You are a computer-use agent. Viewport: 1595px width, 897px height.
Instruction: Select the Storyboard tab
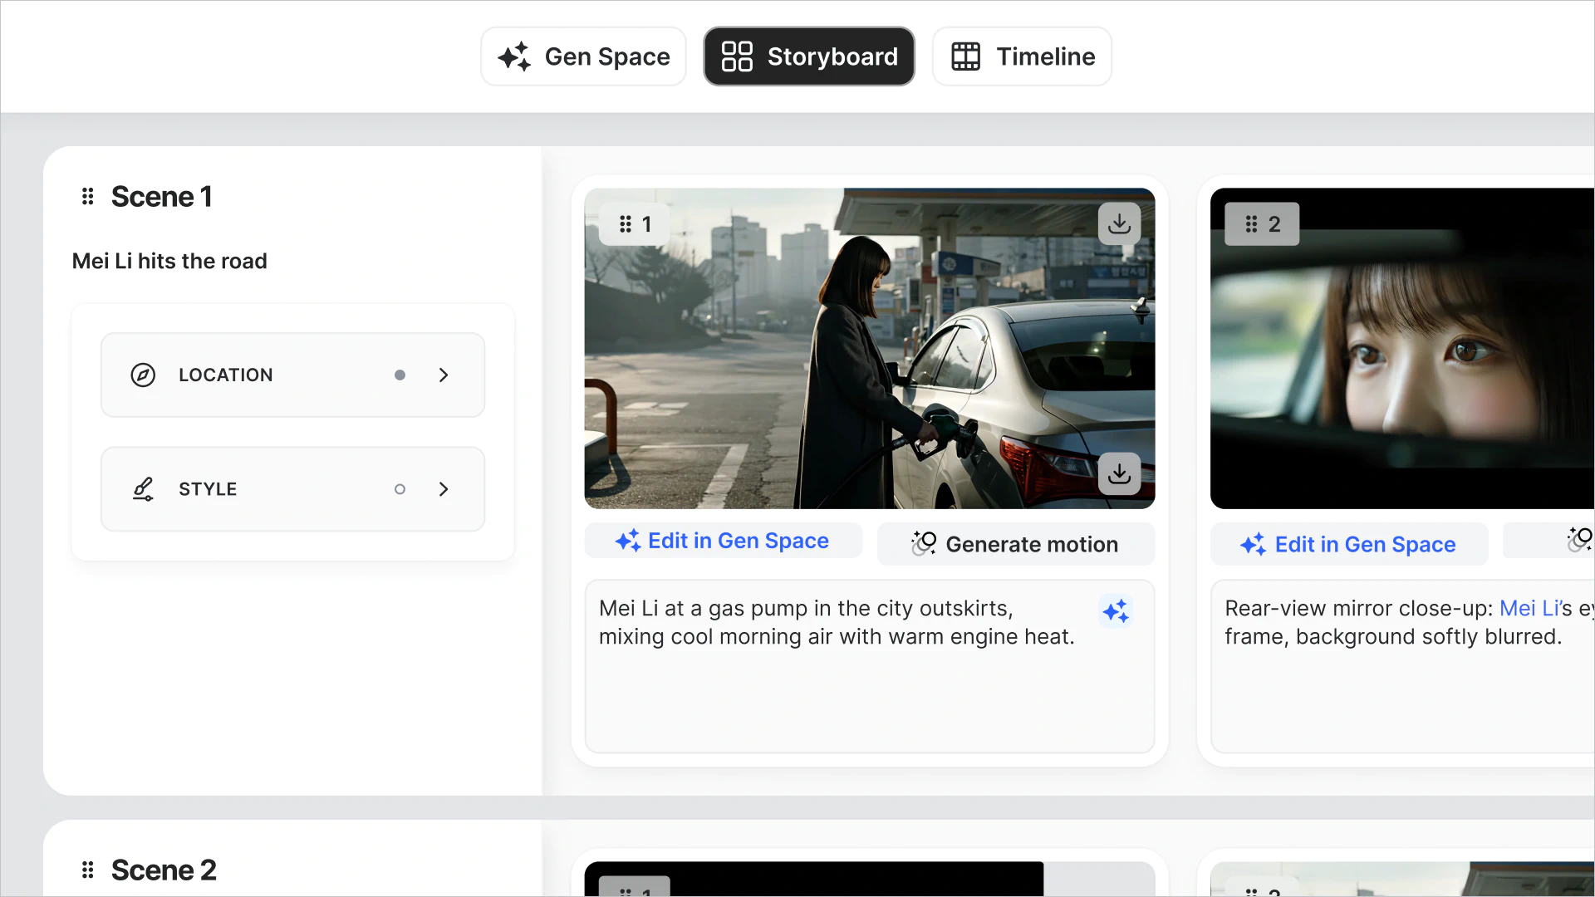809,56
